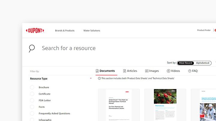The height and width of the screenshot is (121, 216).
Task: Select the Form filter option
Action: (32, 107)
